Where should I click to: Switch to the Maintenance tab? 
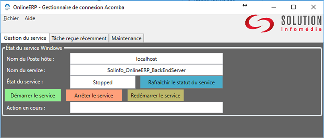point(127,38)
